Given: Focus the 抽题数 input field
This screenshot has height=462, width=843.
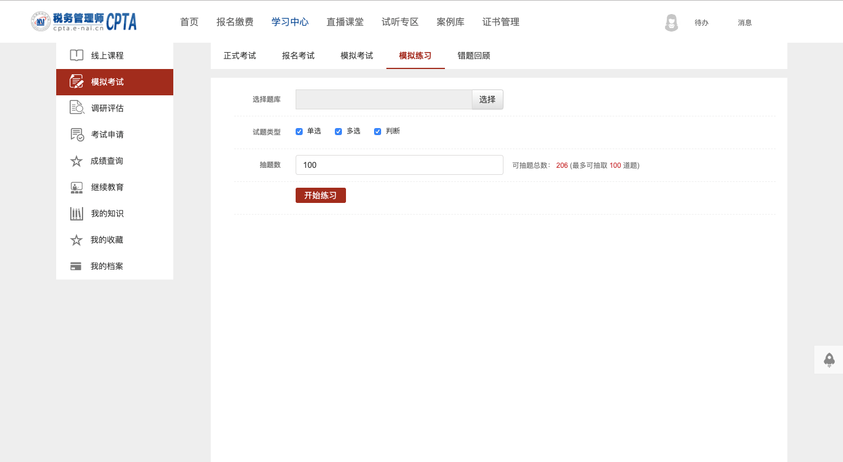Looking at the screenshot, I should pos(399,165).
